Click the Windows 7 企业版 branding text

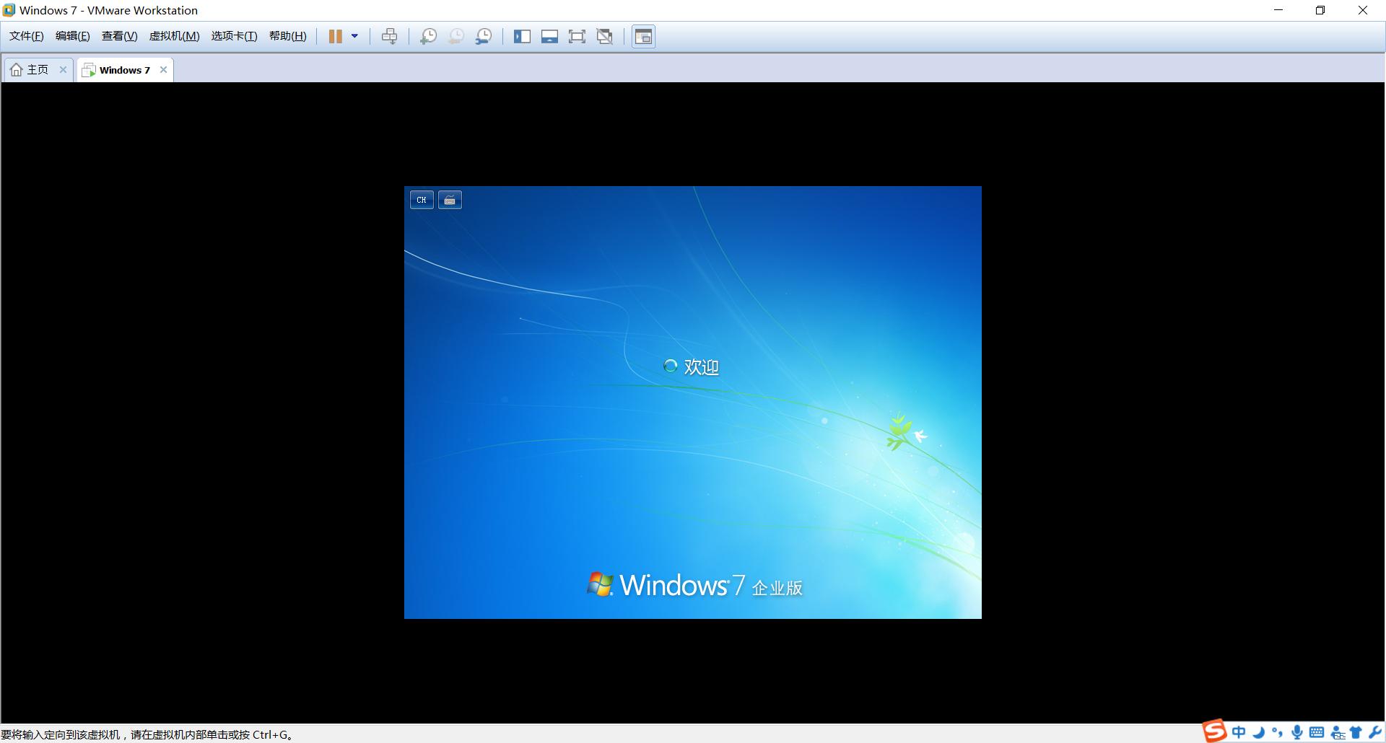pyautogui.click(x=694, y=585)
